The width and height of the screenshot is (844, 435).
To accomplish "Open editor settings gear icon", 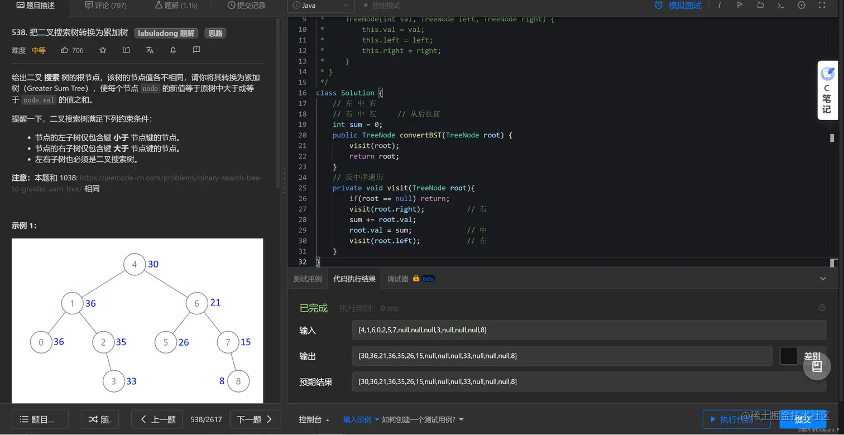I will [x=802, y=5].
